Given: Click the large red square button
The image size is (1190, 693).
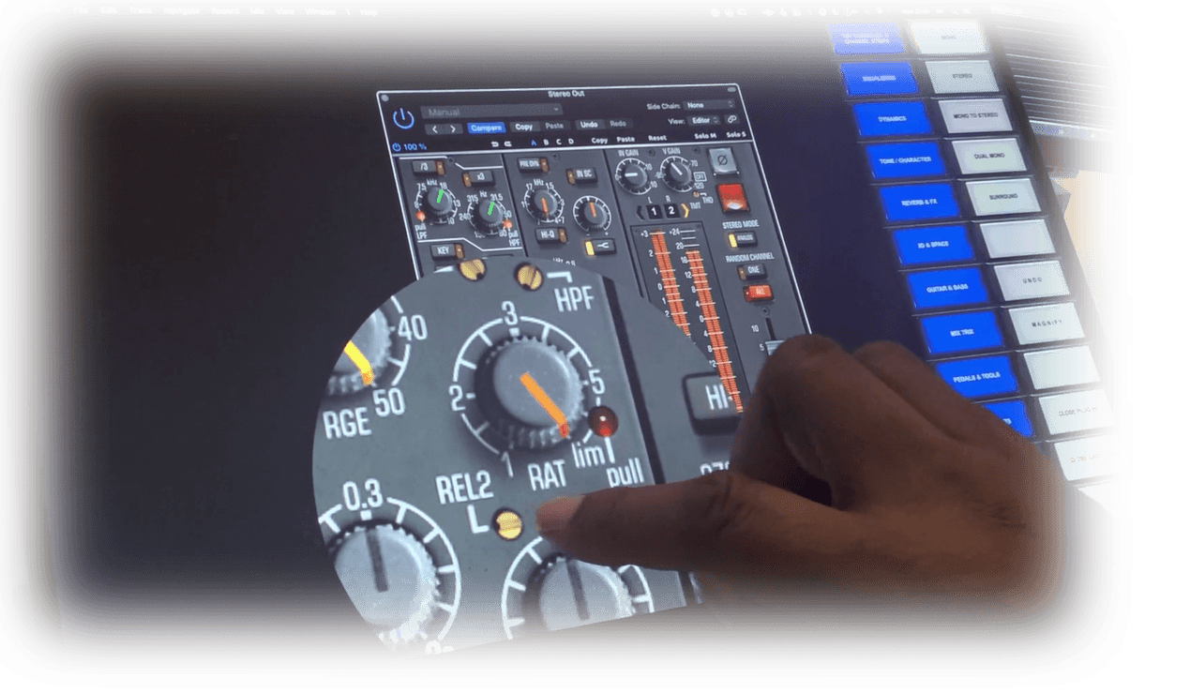Looking at the screenshot, I should (731, 198).
